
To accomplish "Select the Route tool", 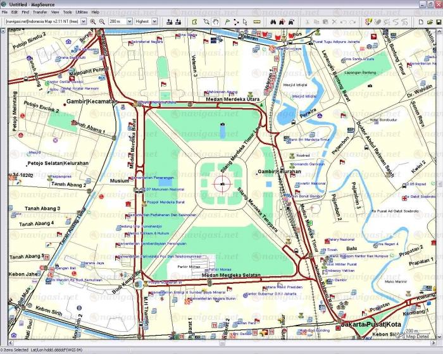I will [236, 21].
